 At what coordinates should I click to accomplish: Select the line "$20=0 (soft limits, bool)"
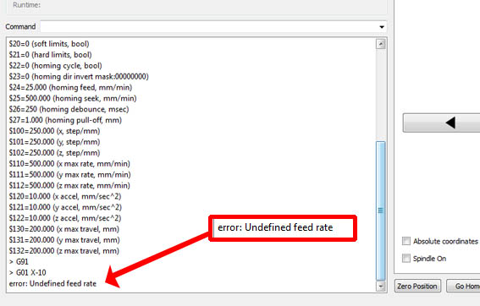point(49,44)
